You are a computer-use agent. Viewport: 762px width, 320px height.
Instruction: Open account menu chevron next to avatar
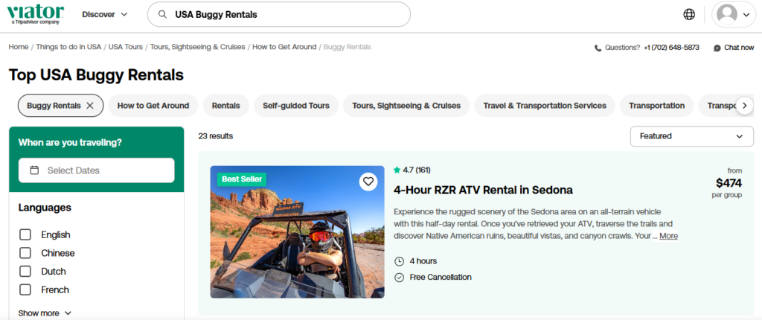click(746, 15)
